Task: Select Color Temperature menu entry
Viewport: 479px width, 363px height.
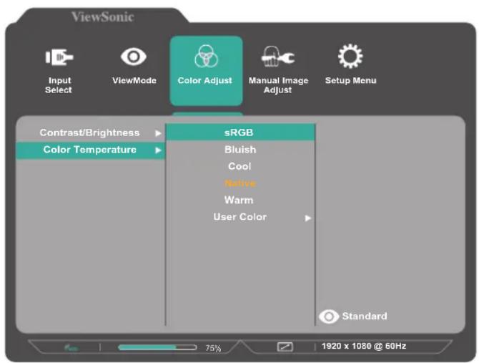Action: click(x=90, y=150)
